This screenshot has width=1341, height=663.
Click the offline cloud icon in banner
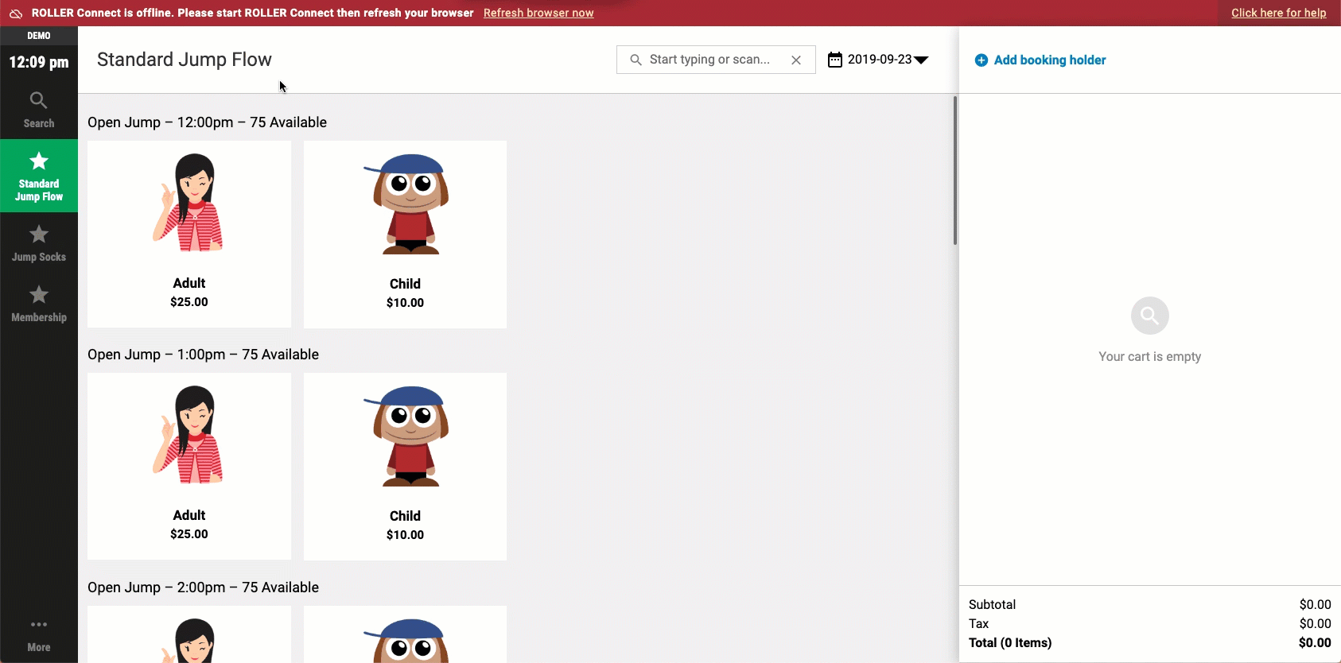tap(16, 14)
